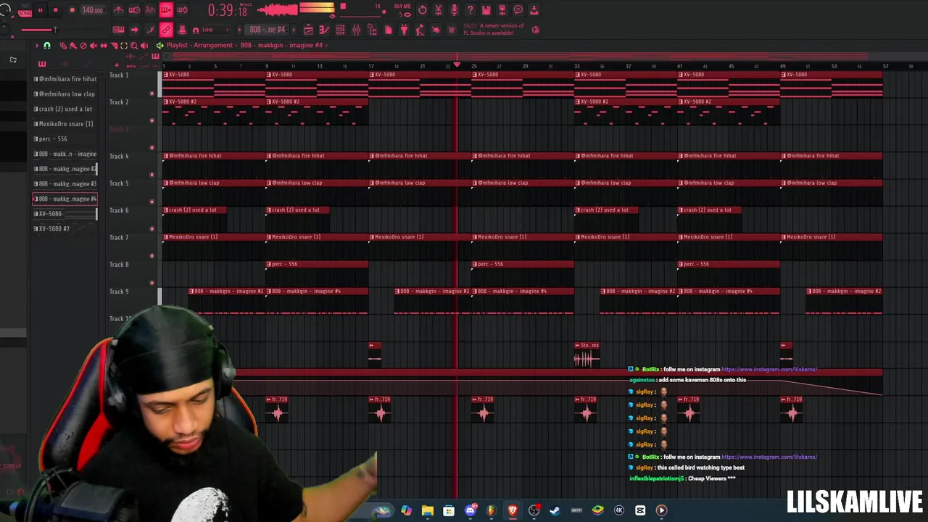Toggle the active link multilink controller icon
This screenshot has height=522, width=928.
166,30
